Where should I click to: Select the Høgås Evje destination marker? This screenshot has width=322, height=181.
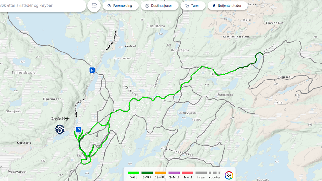click(x=60, y=129)
